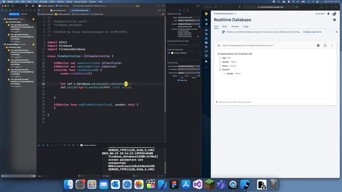The width and height of the screenshot is (342, 192).
Task: Open the FirebaseDatabaseDemo project dropdown
Action: (x=225, y=14)
